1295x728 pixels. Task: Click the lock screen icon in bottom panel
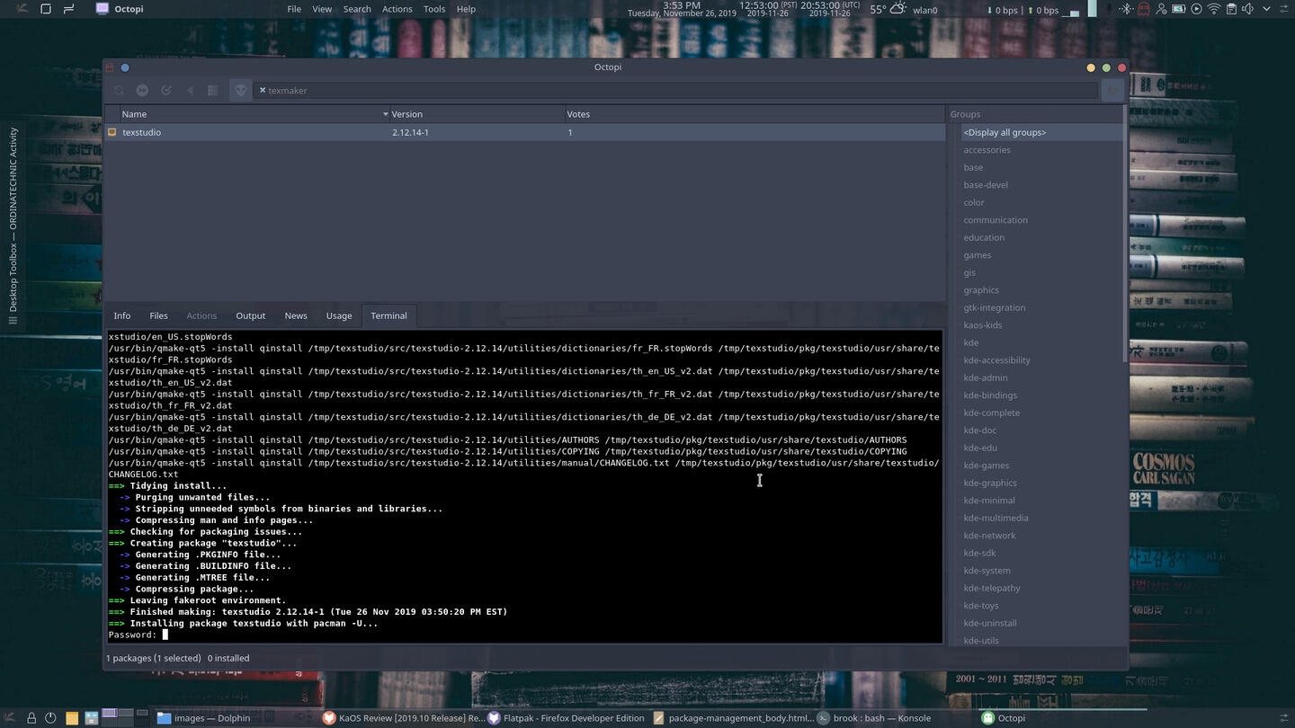pyautogui.click(x=31, y=718)
